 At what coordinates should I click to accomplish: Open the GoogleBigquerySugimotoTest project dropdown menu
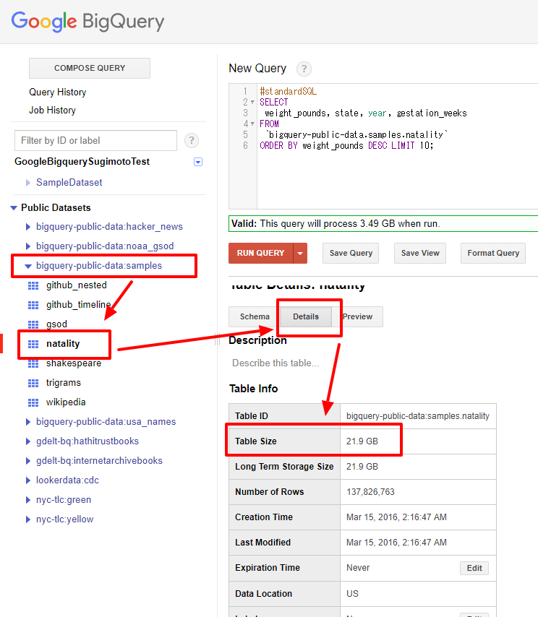tap(198, 162)
